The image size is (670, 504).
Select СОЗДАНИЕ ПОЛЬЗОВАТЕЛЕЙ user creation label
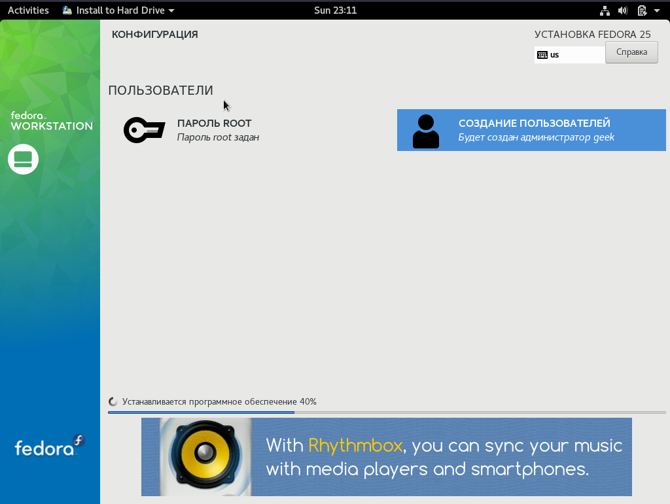pos(534,123)
